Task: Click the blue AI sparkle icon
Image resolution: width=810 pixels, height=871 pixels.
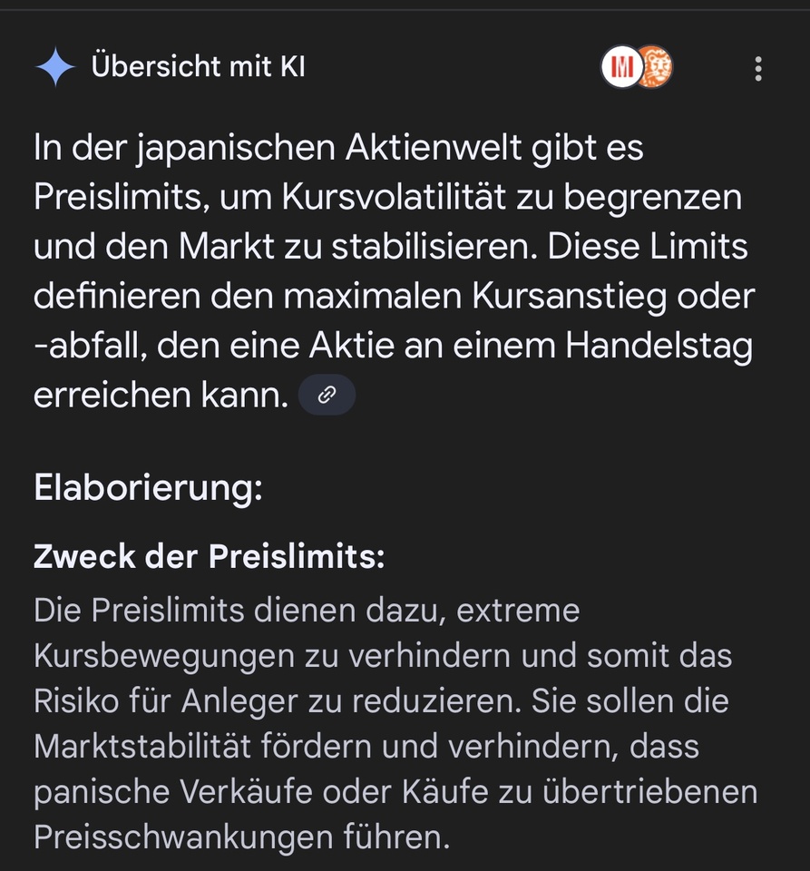Action: pos(55,67)
